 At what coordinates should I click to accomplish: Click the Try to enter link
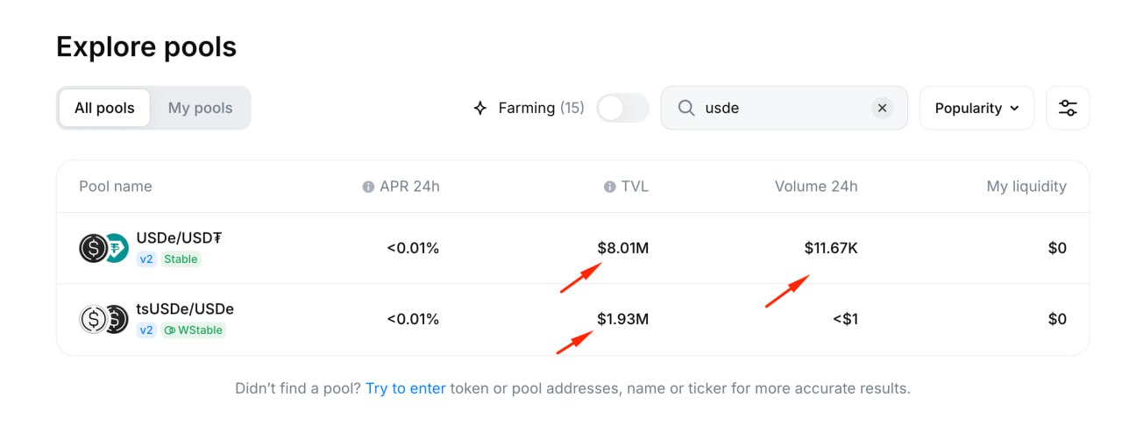click(x=406, y=387)
